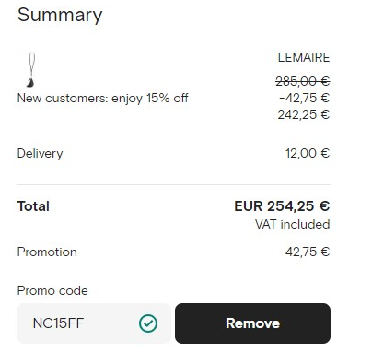The height and width of the screenshot is (364, 372).
Task: Click the 42,75 € promotion value
Action: click(308, 252)
